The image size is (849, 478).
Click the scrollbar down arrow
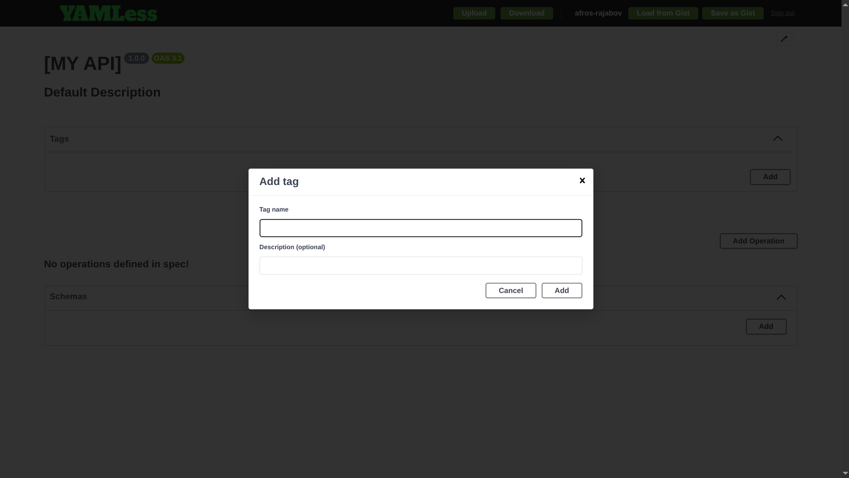point(845,473)
